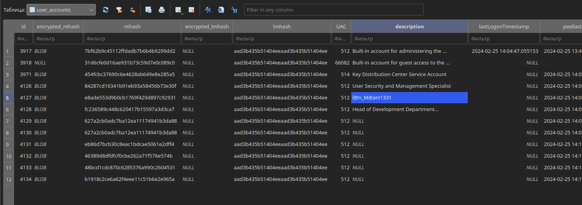The height and width of the screenshot is (205, 582).
Task: Open the user_accounts table dropdown
Action: tap(61, 10)
